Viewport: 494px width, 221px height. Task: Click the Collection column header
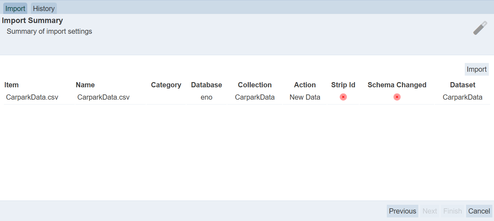[x=255, y=85]
